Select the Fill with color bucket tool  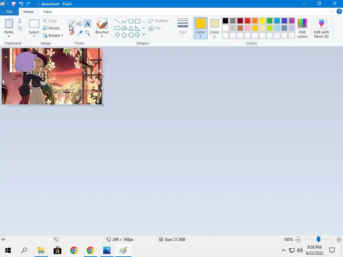point(80,23)
